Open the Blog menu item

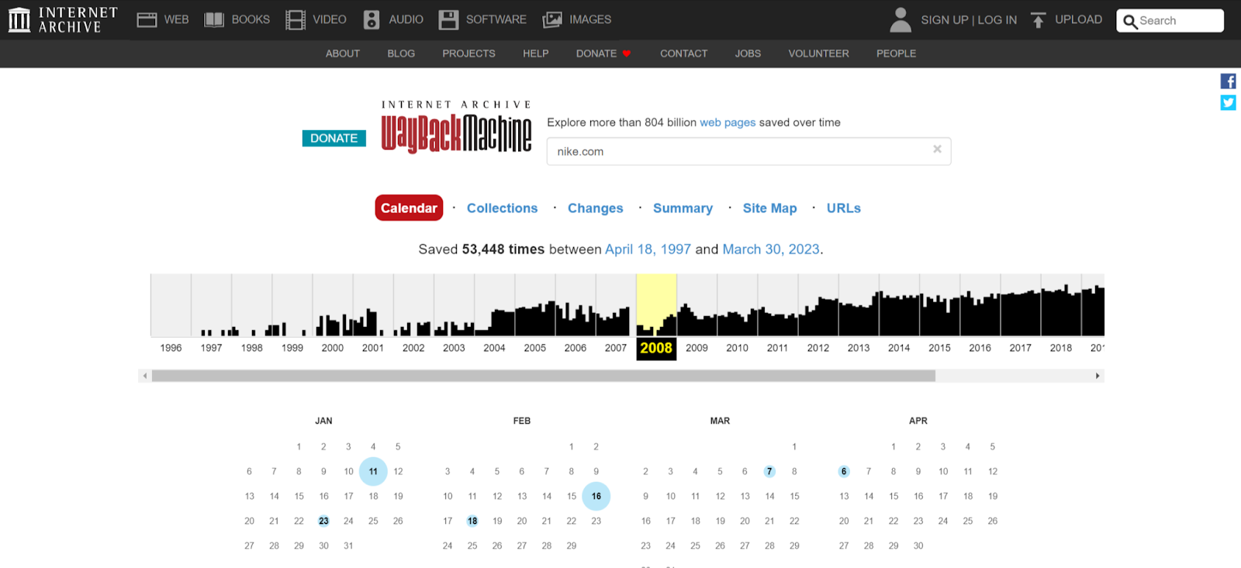pyautogui.click(x=401, y=53)
